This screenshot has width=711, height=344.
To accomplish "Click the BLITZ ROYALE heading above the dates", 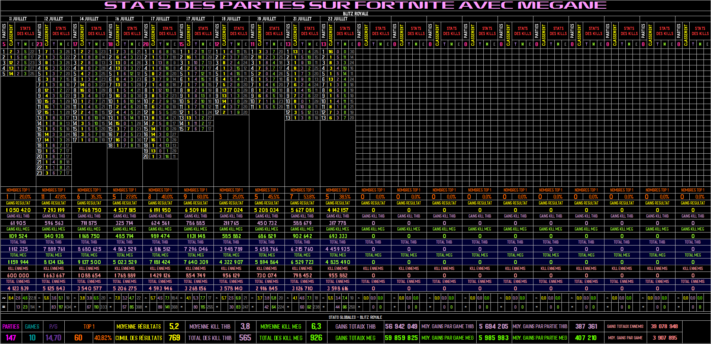I will tap(355, 13).
